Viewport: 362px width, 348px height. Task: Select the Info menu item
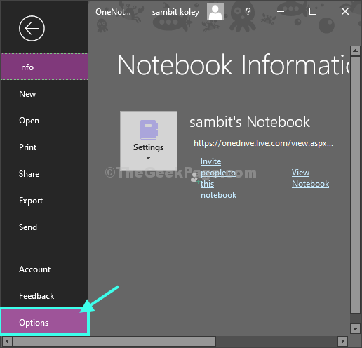point(44,67)
